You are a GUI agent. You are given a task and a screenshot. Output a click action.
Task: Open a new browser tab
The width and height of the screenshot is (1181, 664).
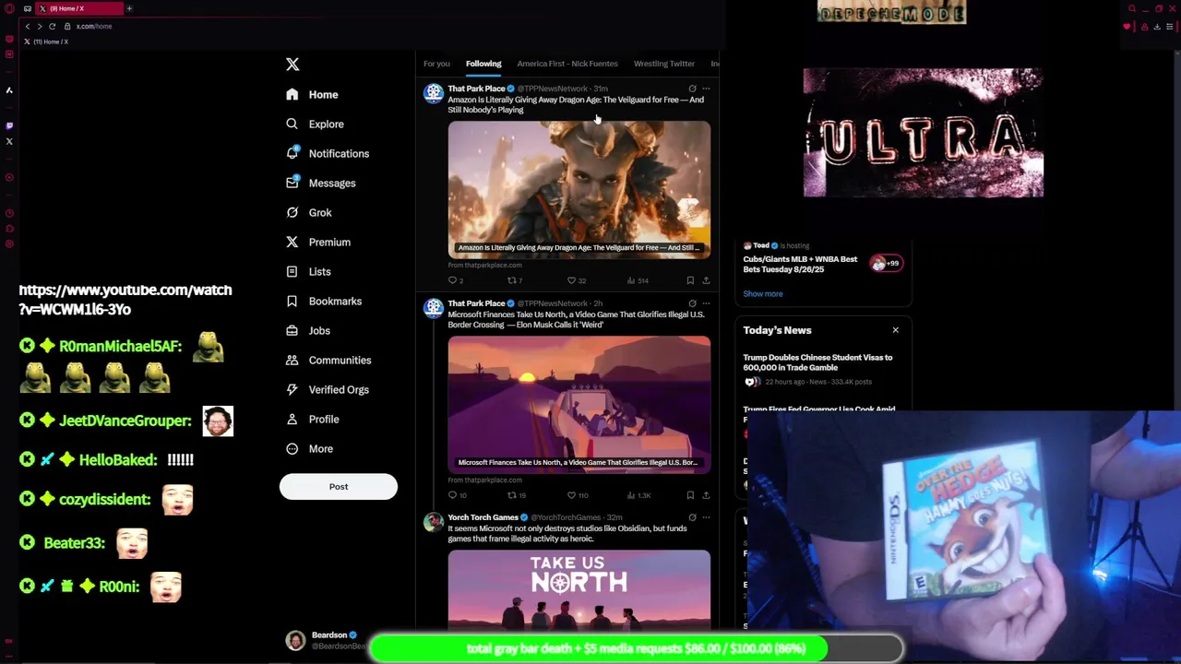pyautogui.click(x=129, y=8)
